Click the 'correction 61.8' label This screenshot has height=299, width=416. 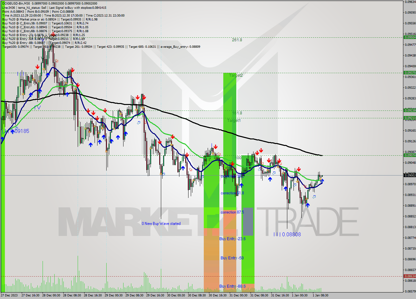(x=232, y=193)
